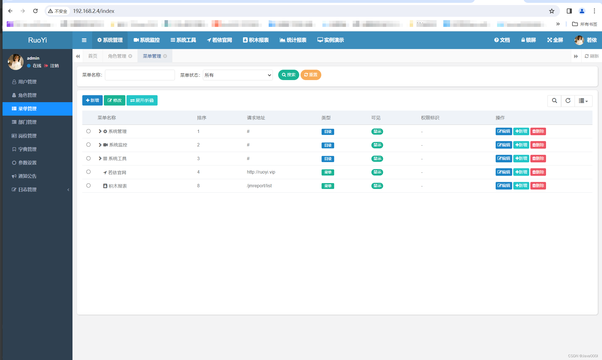602x360 pixels.
Task: Open 积木报表 top menu
Action: [x=256, y=40]
